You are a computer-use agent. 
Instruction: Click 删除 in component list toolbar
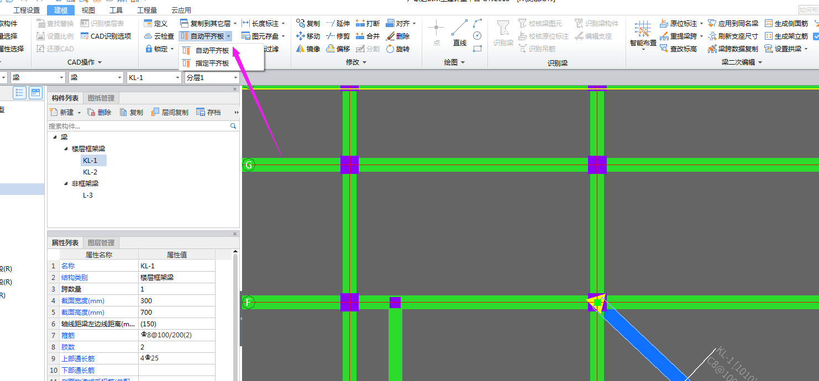[x=99, y=113]
